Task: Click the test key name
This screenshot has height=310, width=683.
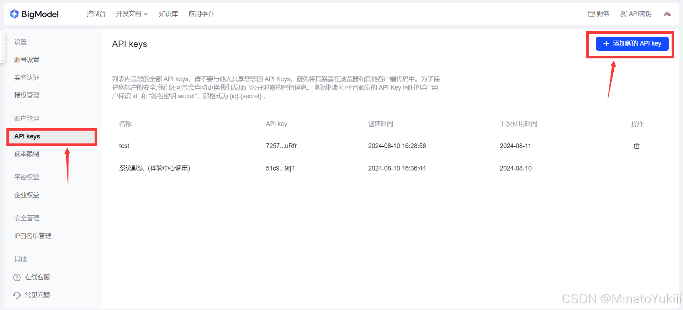Action: pos(124,146)
